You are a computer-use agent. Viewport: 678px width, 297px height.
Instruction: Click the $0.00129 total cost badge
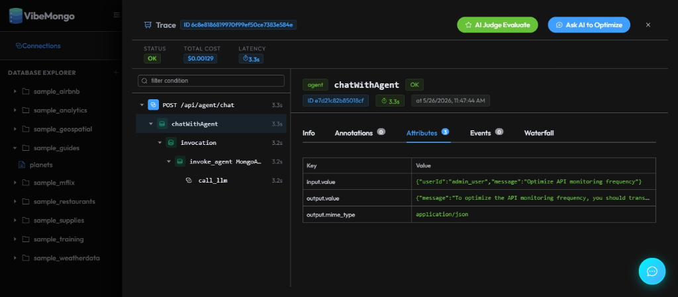pyautogui.click(x=200, y=58)
